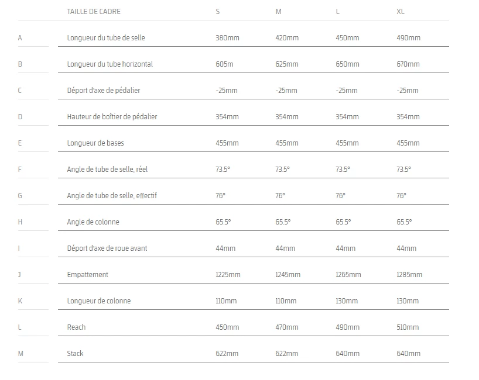
Task: Select the S size column header
Action: tap(218, 12)
